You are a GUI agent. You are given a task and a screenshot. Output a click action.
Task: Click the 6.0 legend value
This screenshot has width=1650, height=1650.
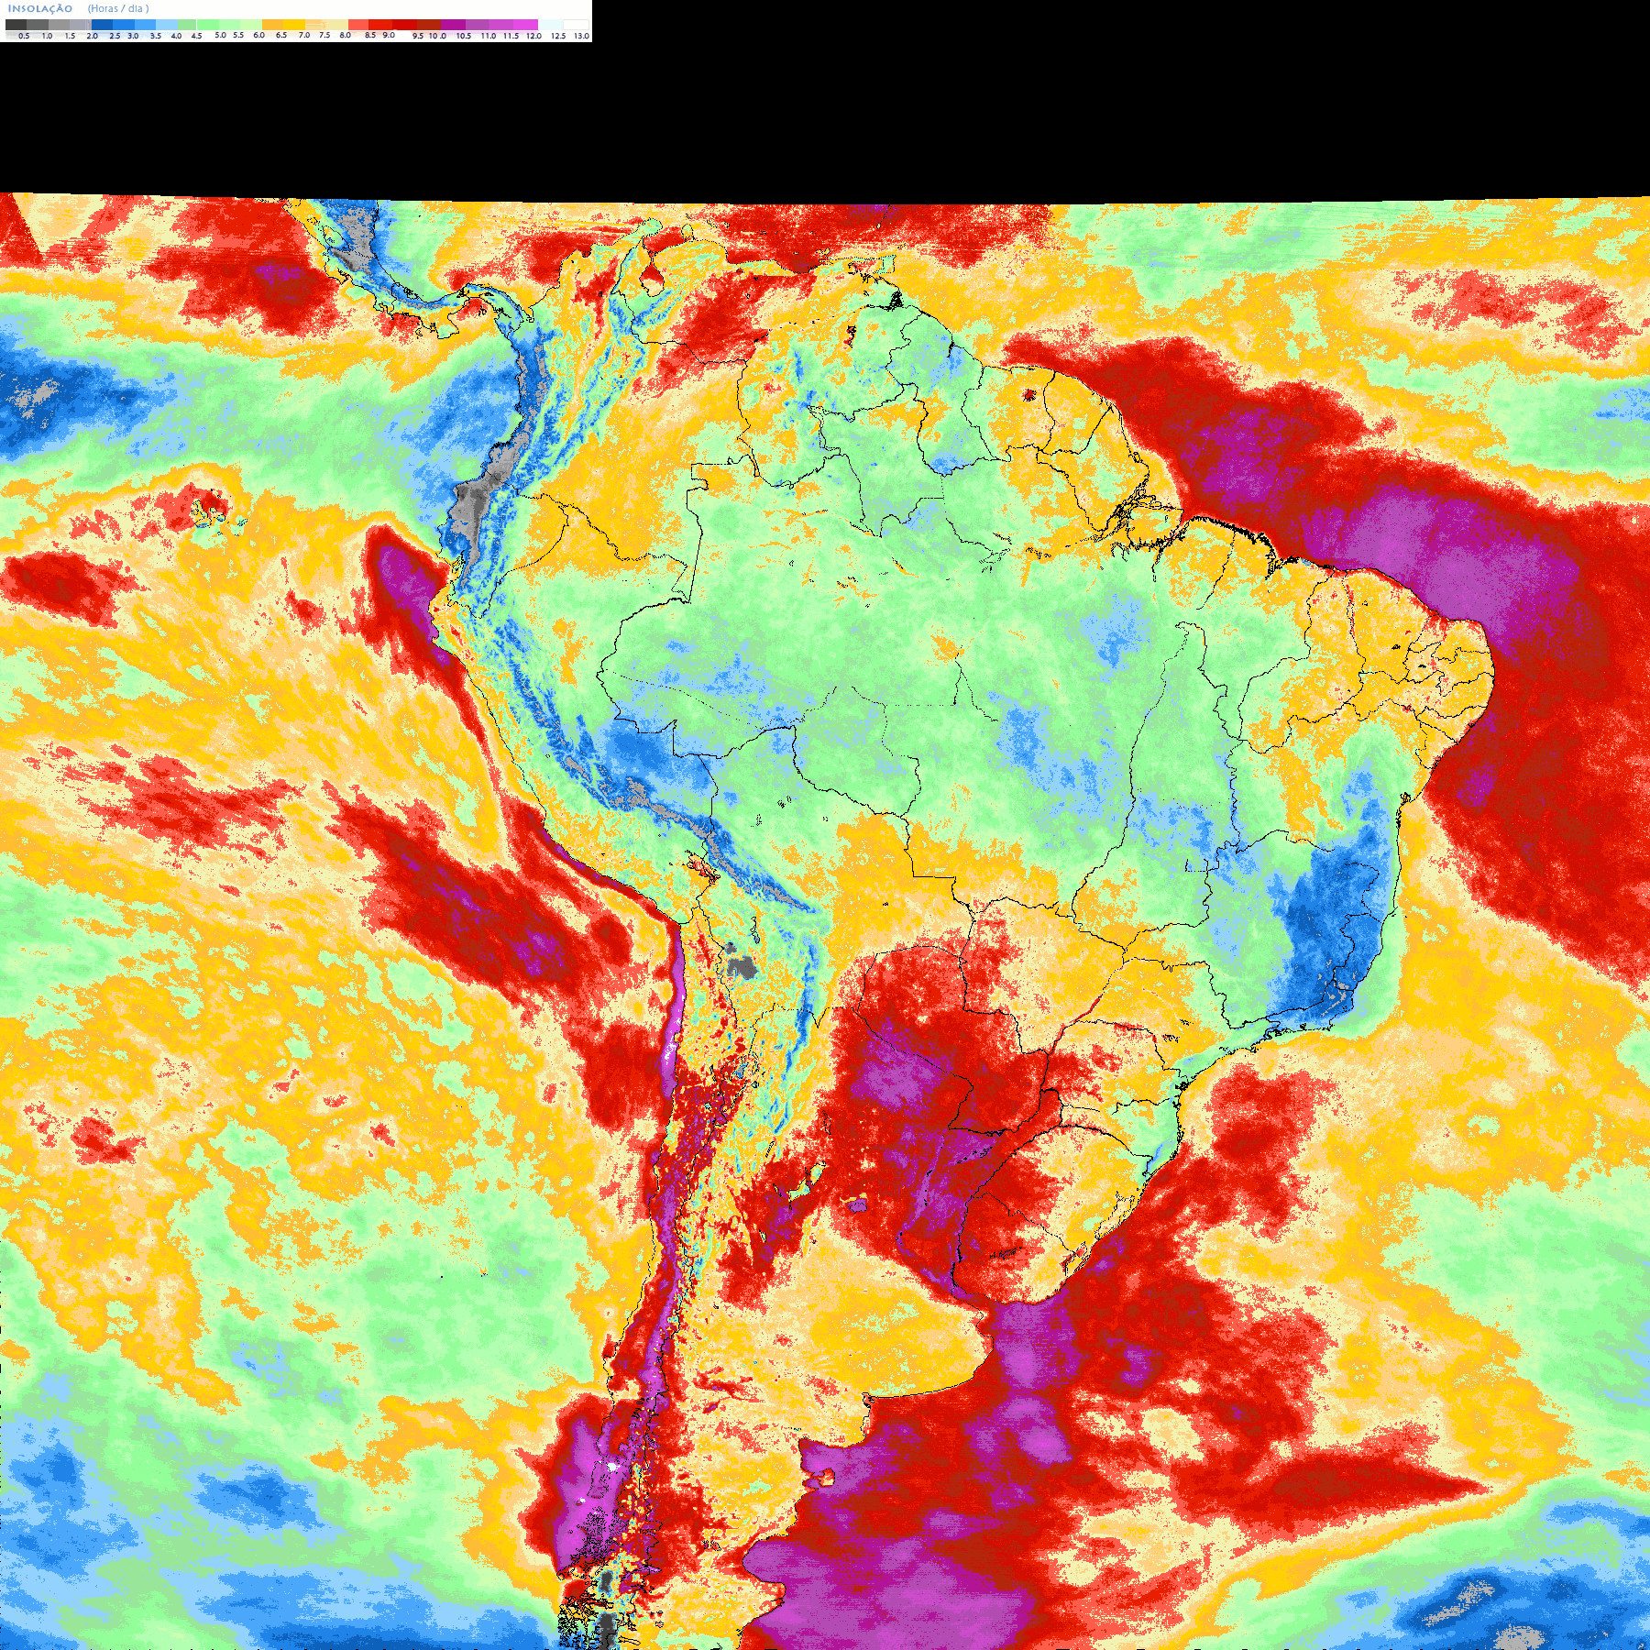tap(258, 35)
